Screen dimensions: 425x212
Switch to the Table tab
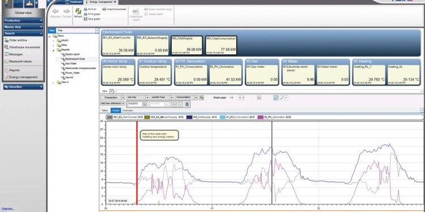point(104,111)
